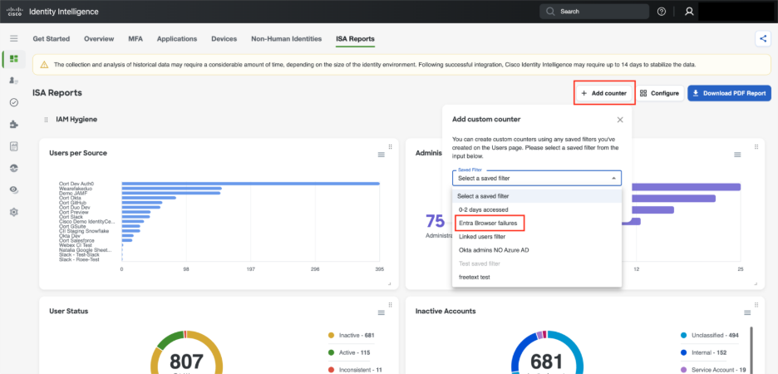Open the settings gear in sidebar

(13, 212)
